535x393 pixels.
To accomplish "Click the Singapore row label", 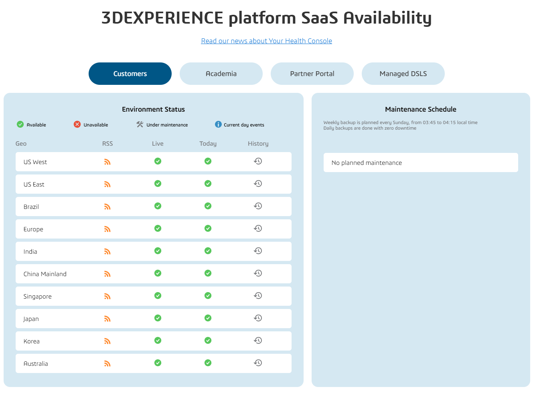I will click(37, 297).
